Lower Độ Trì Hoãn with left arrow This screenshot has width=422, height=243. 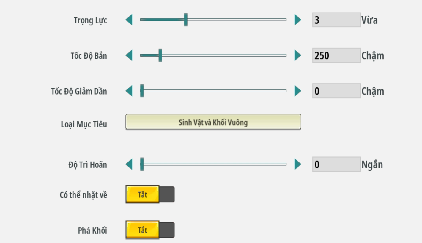point(129,164)
